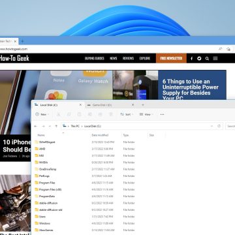Open the 10 iPhone article headline
The height and width of the screenshot is (235, 235).
click(x=17, y=146)
